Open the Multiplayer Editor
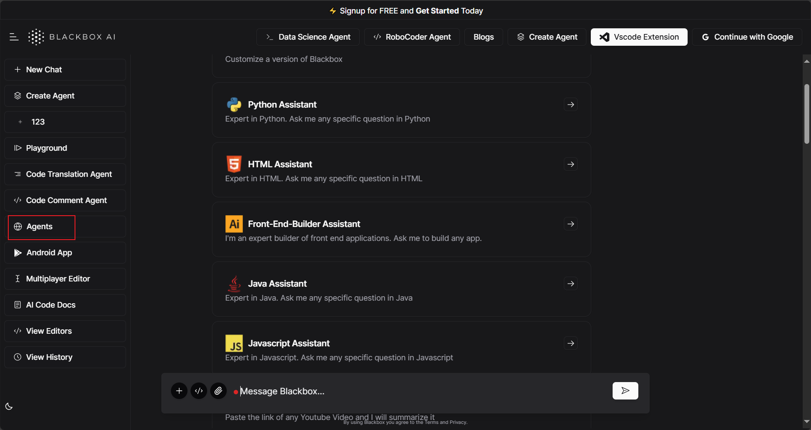Screen dimensions: 811x430 tap(65, 279)
